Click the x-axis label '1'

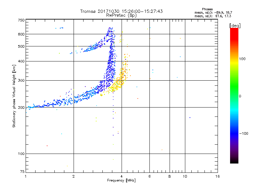(26, 176)
